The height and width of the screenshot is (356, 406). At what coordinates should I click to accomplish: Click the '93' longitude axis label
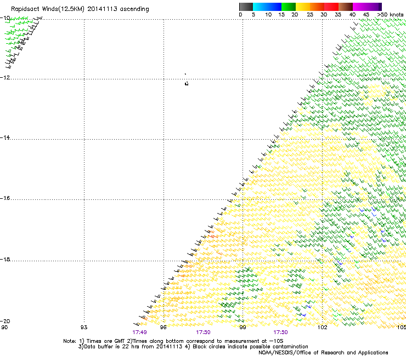click(x=84, y=328)
